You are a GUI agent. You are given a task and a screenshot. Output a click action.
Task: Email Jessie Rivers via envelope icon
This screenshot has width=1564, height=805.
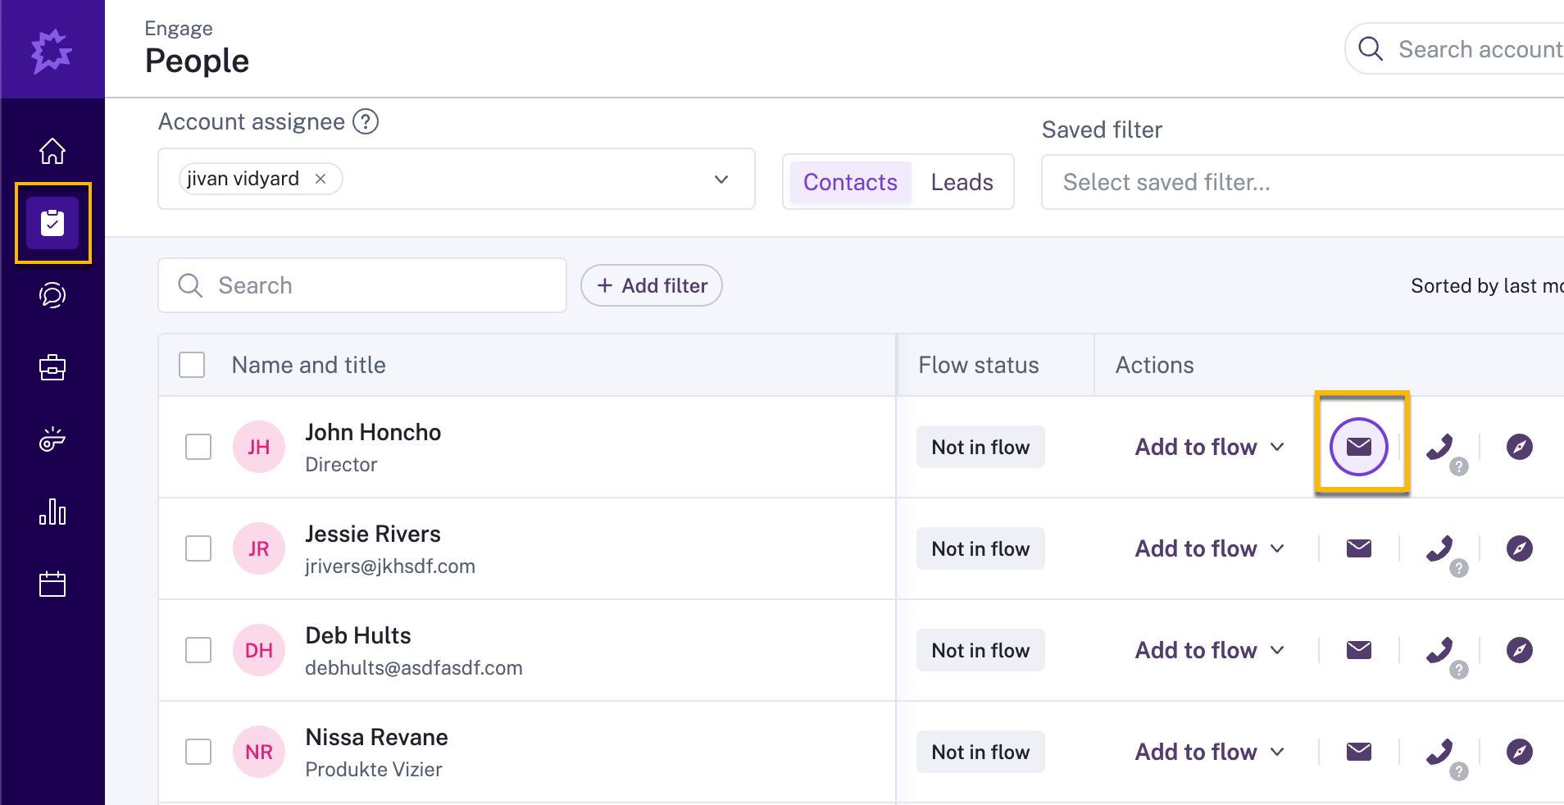pyautogui.click(x=1359, y=548)
